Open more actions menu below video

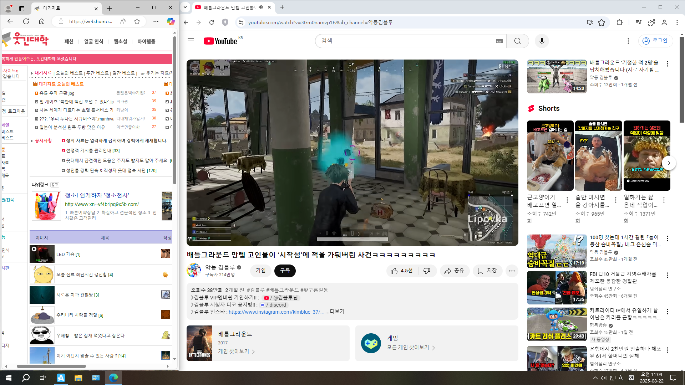coord(512,271)
